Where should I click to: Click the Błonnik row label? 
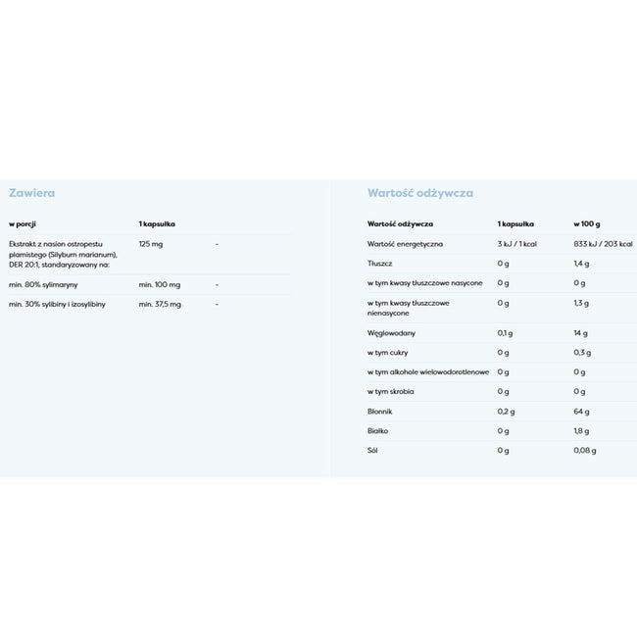pyautogui.click(x=380, y=412)
